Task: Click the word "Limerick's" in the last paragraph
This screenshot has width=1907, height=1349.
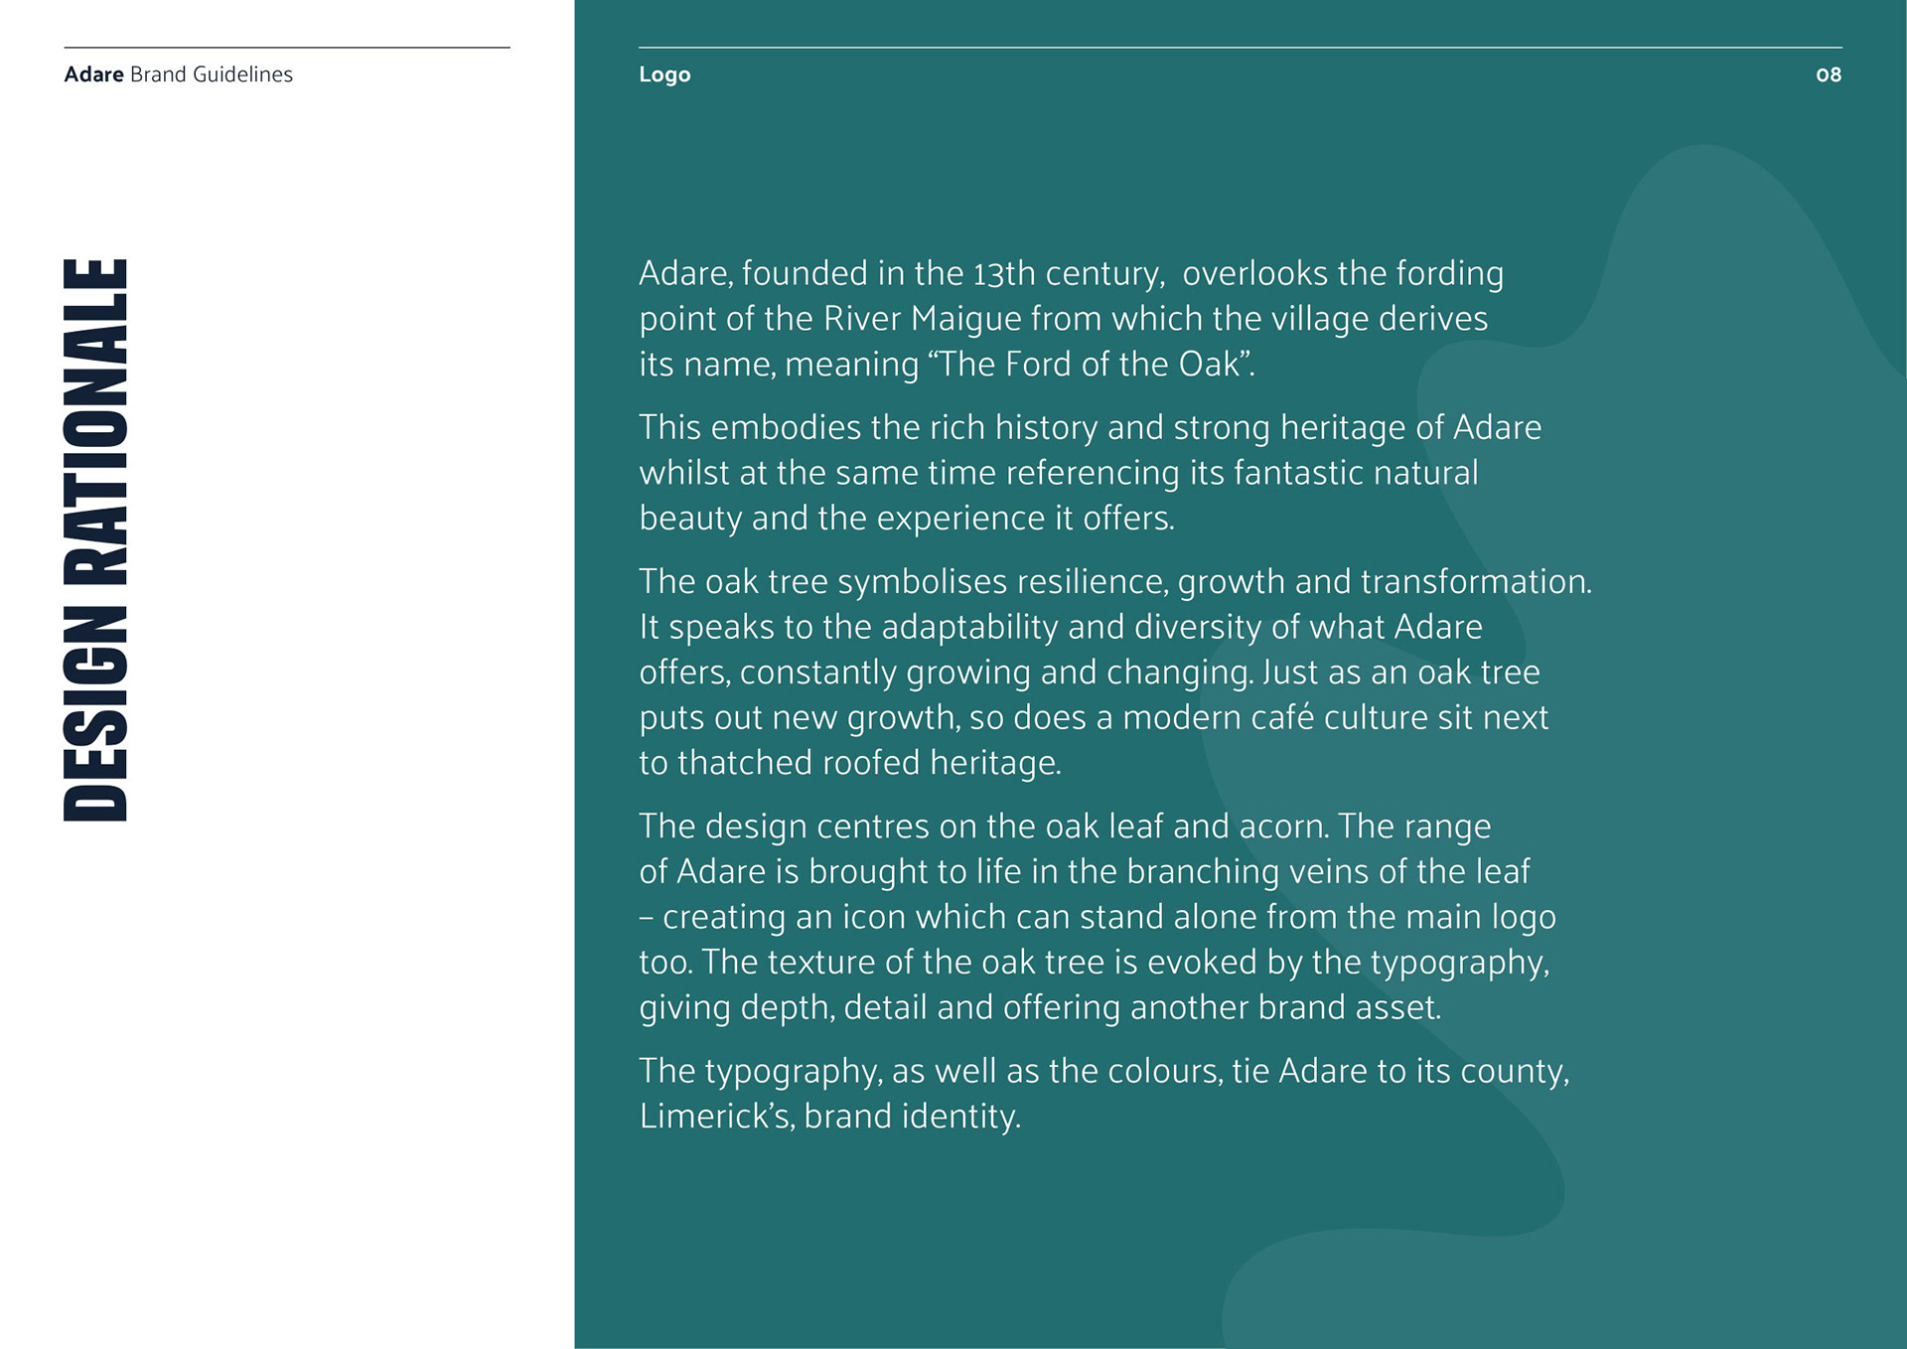Action: 715,1117
